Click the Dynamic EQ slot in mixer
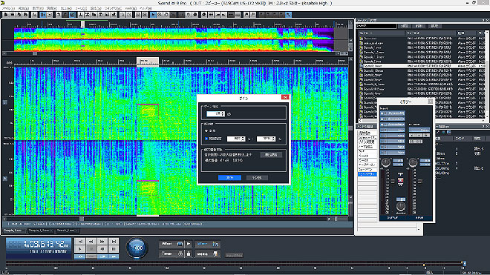This screenshot has height=275, width=490. coord(393,113)
